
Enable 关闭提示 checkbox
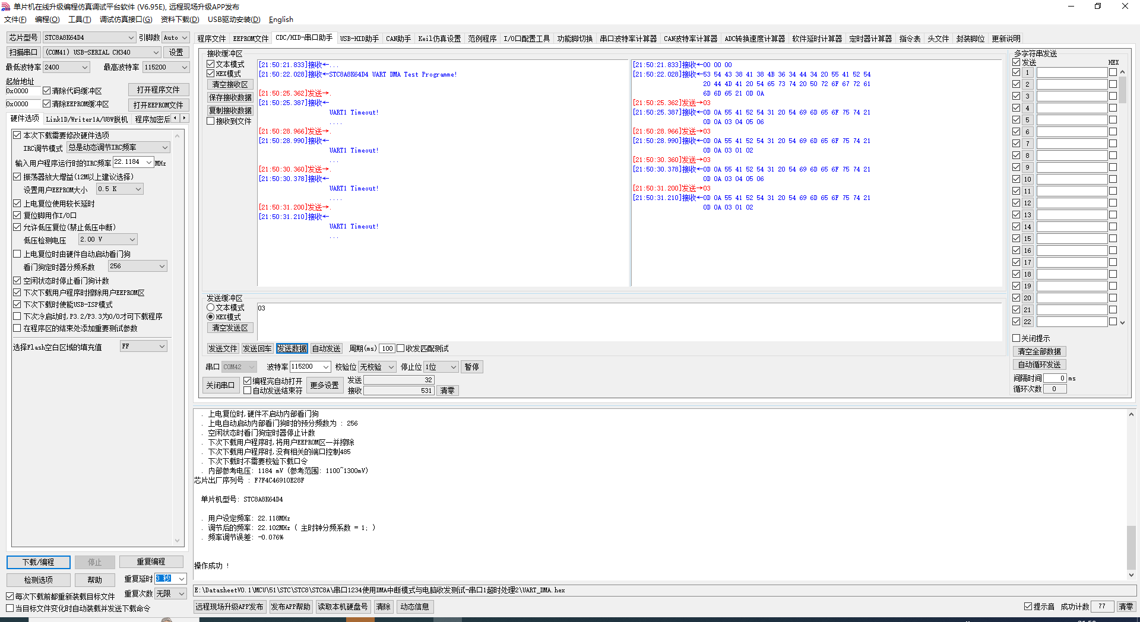[1016, 338]
